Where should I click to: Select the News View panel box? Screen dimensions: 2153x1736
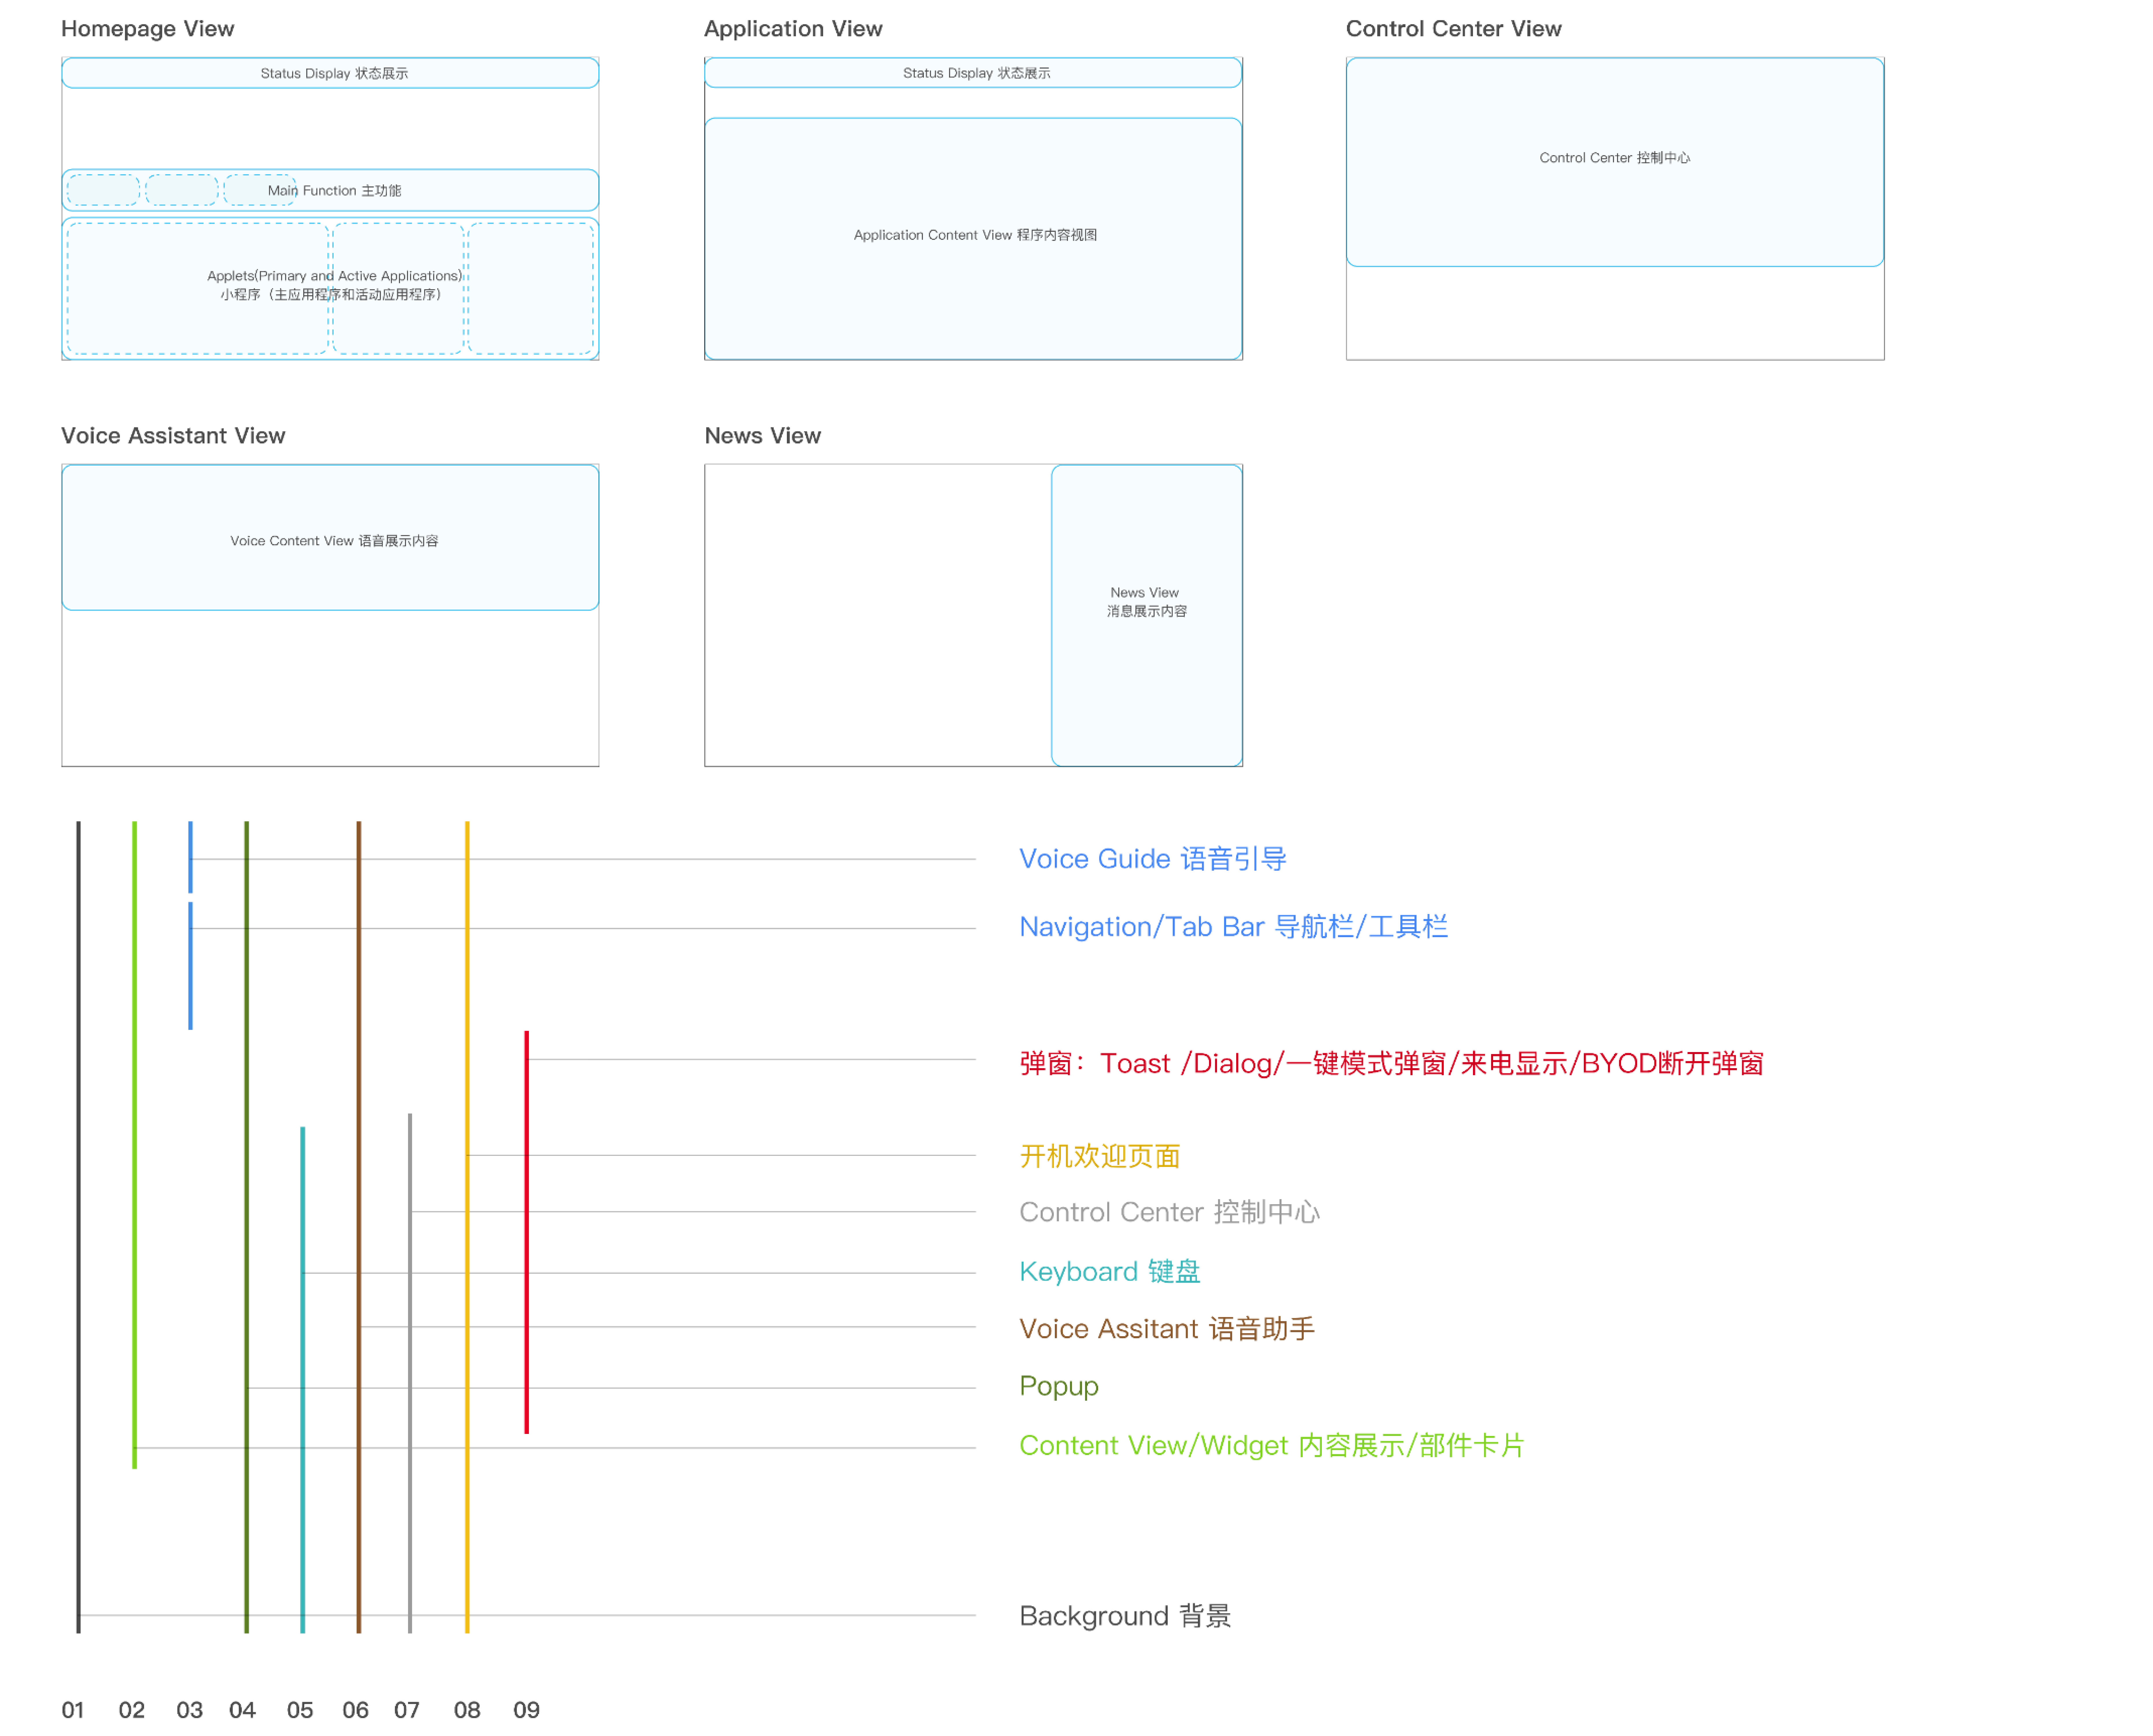click(1147, 615)
